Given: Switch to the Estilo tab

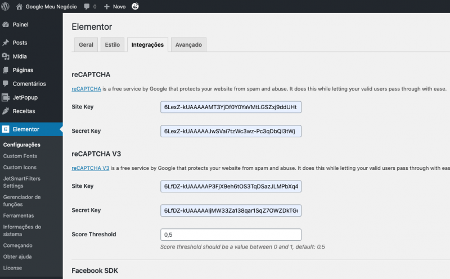Looking at the screenshot, I should coord(112,45).
